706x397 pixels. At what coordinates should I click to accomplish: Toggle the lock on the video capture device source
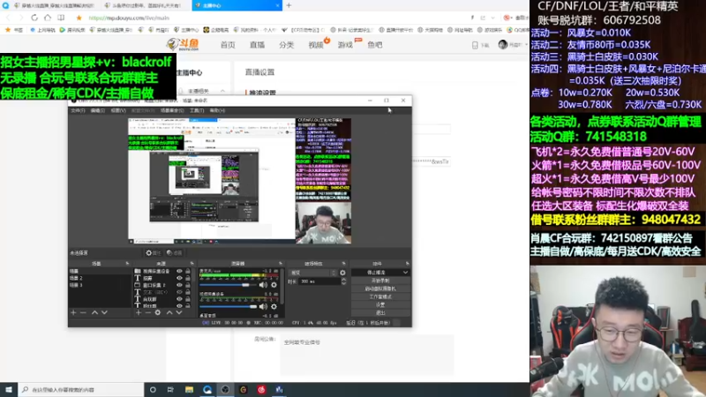[x=188, y=272]
